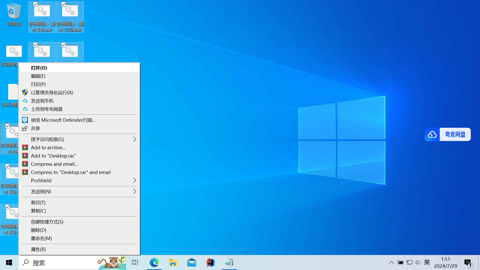Show hidden system tray icons

tap(391, 262)
